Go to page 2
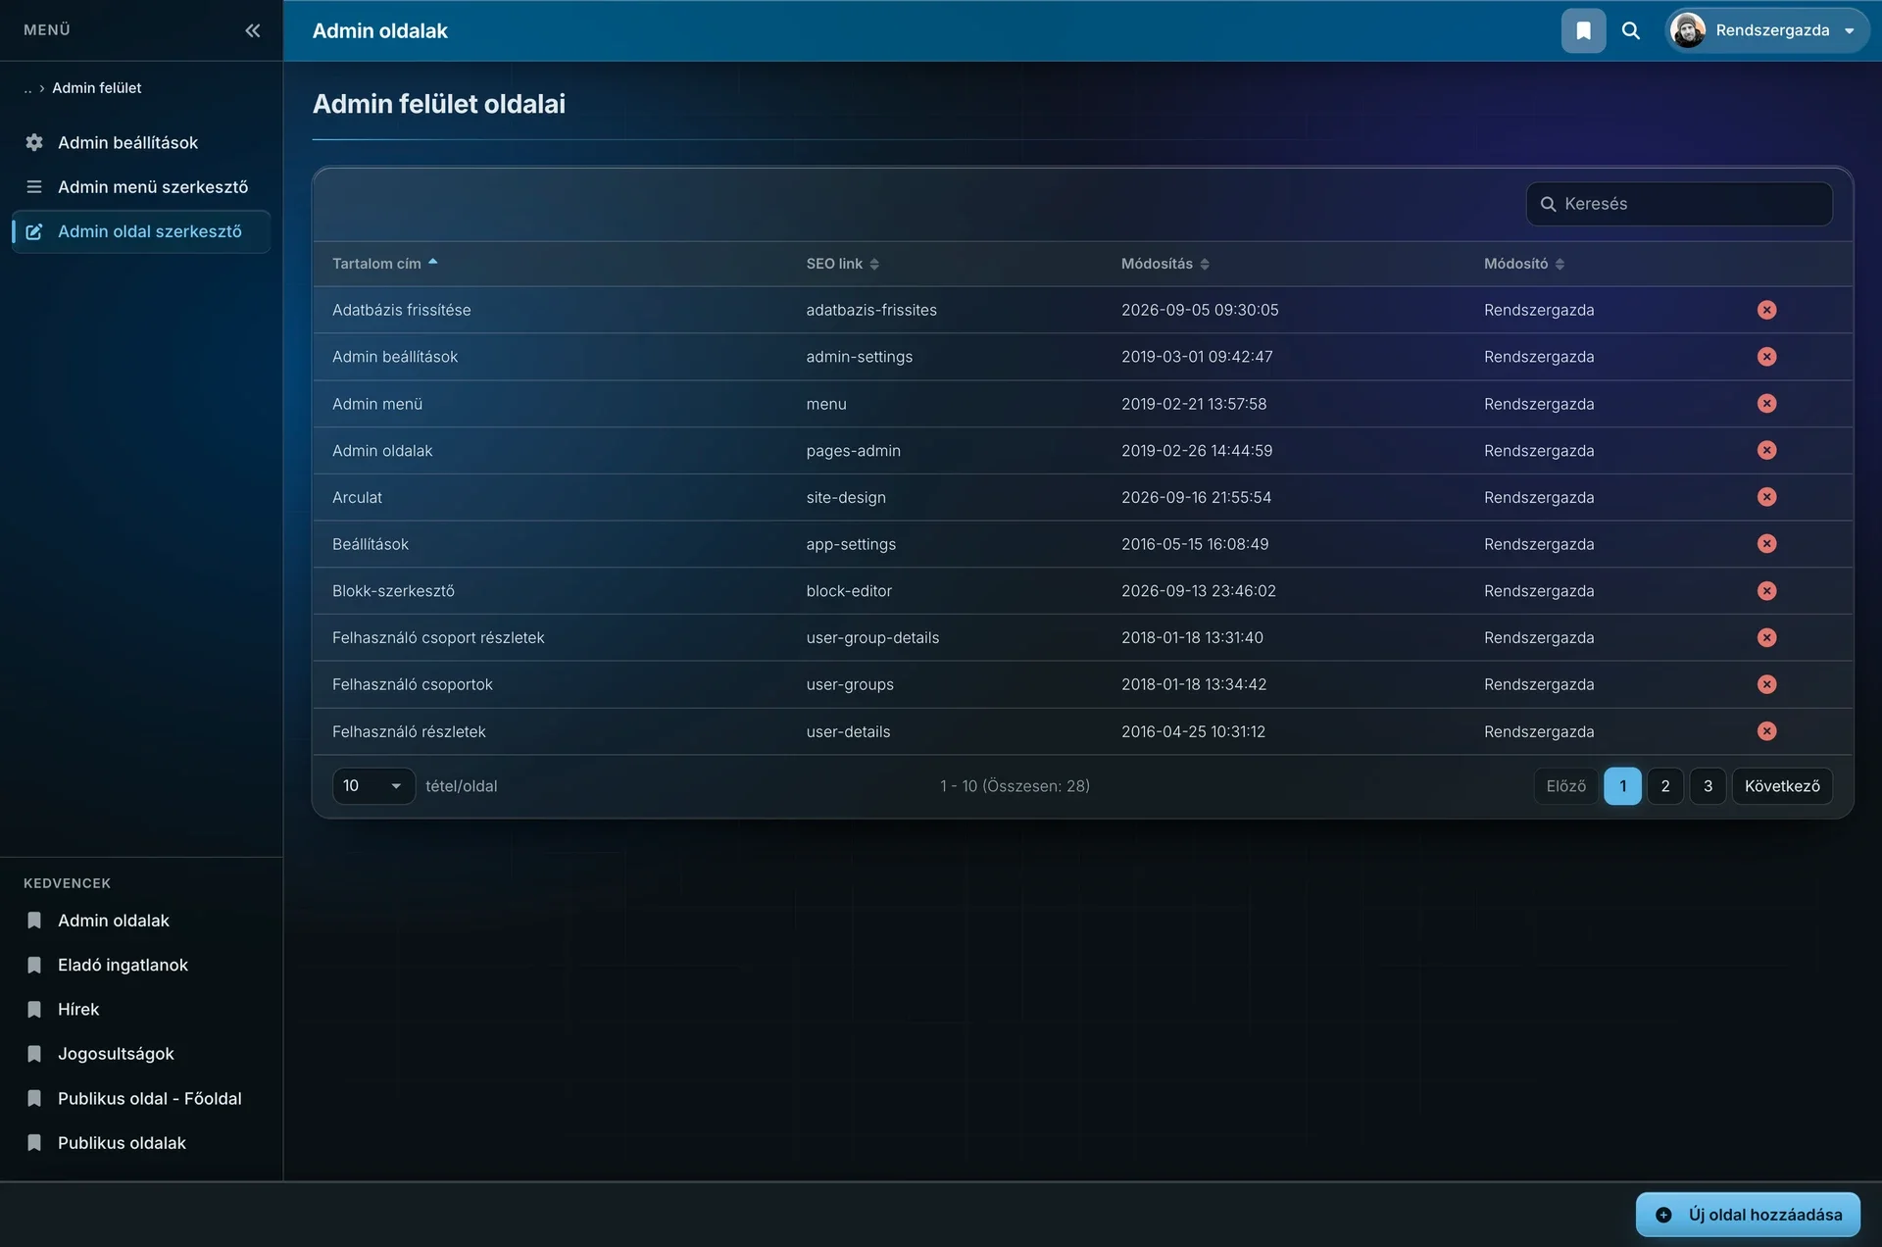 click(1664, 786)
